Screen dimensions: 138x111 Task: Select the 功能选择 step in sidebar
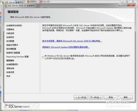pyautogui.click(x=10, y=33)
